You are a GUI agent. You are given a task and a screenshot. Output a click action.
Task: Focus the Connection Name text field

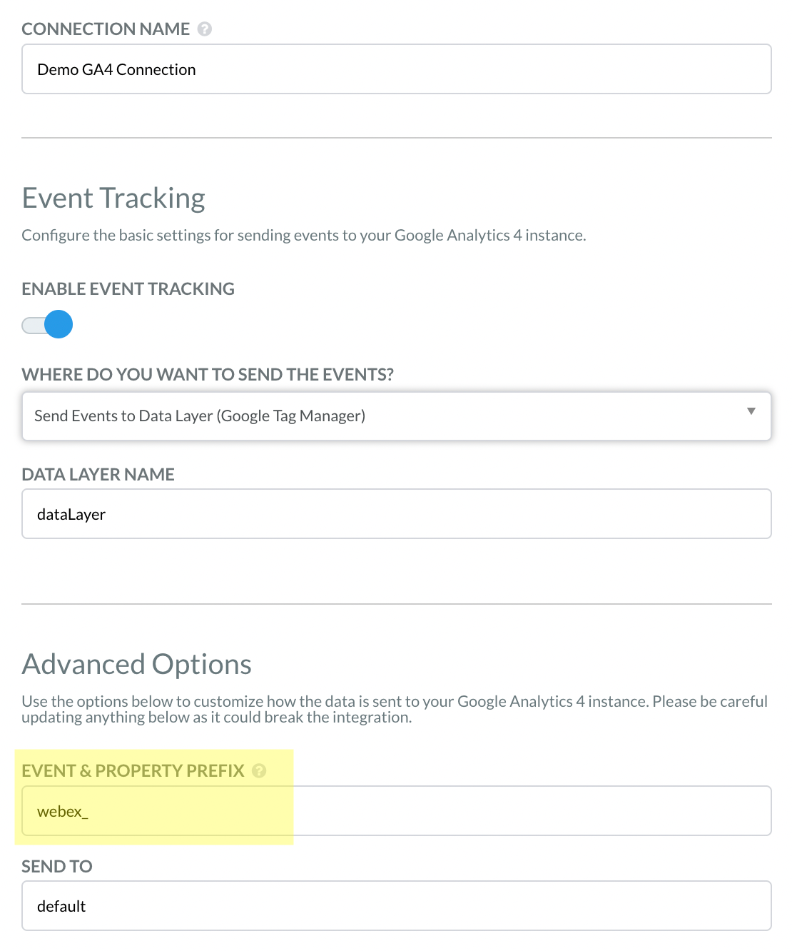(397, 69)
